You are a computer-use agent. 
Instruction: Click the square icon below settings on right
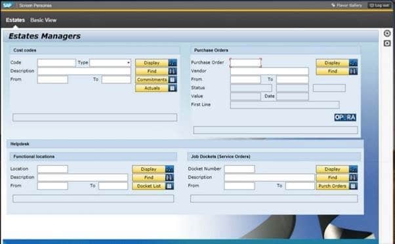[x=387, y=43]
